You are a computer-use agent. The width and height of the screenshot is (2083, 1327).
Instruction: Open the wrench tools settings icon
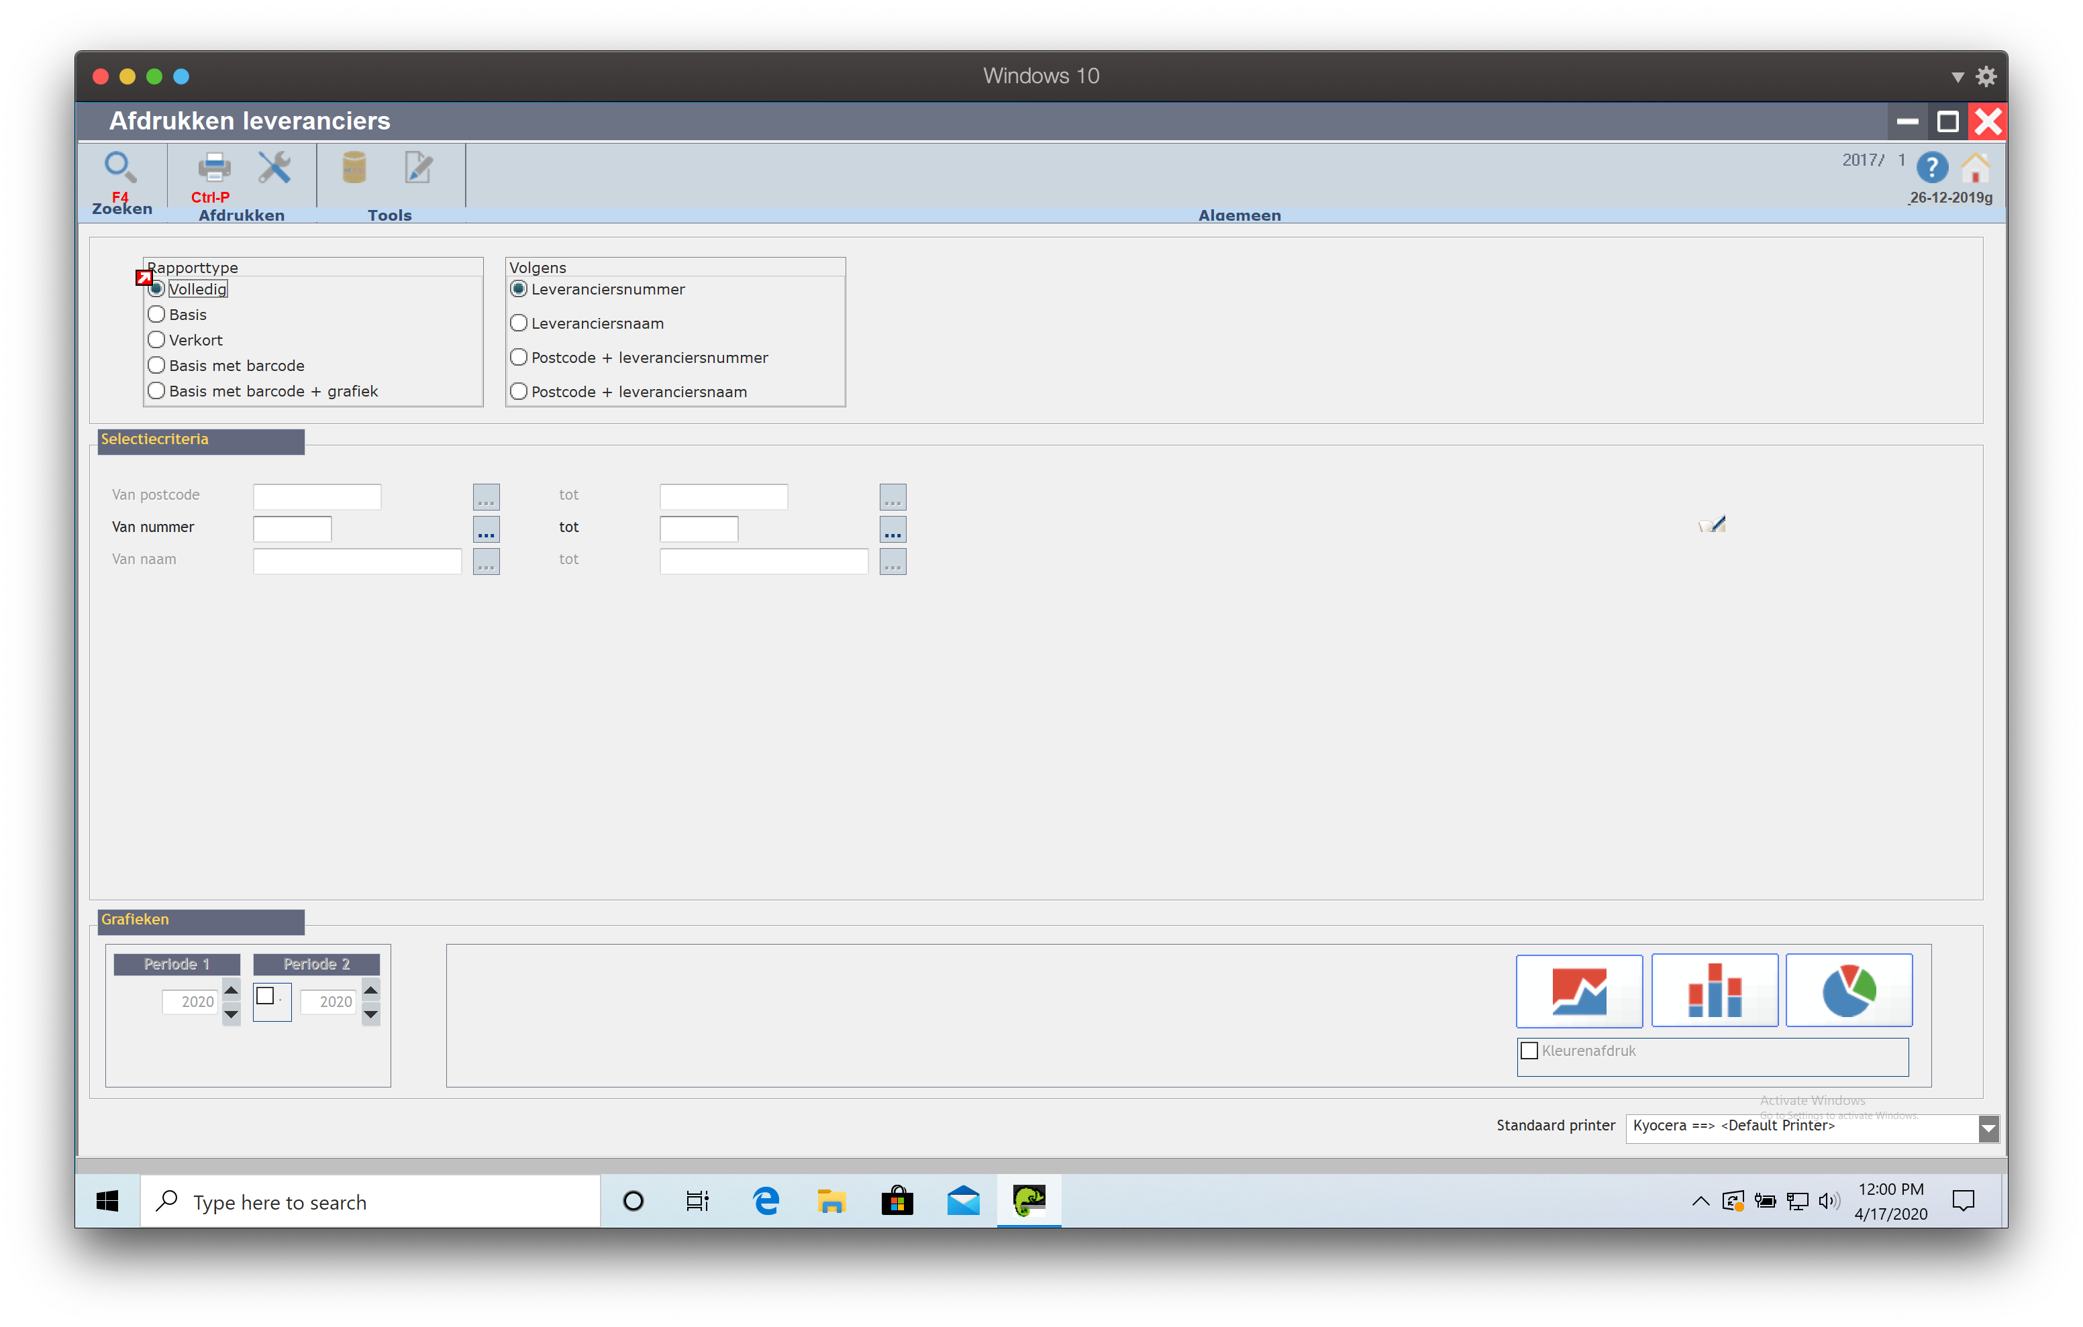tap(274, 167)
